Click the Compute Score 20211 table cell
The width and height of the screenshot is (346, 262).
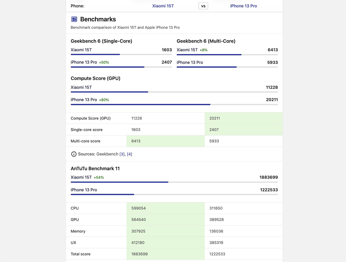(243, 118)
